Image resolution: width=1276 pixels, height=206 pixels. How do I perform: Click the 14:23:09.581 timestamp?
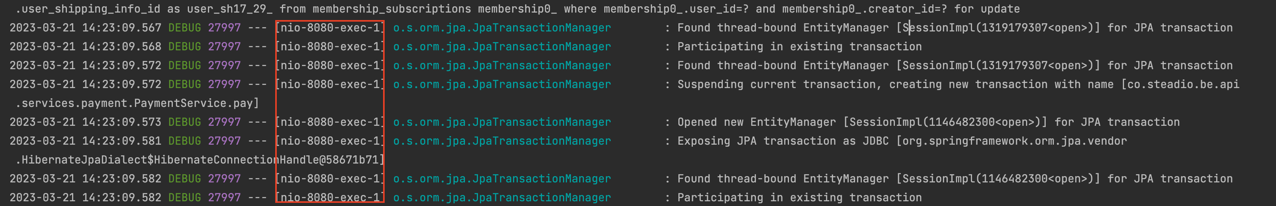[x=121, y=141]
